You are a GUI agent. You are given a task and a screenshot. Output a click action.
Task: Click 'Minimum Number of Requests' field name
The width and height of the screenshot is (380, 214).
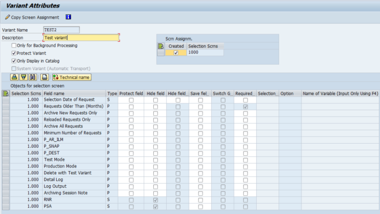72,133
